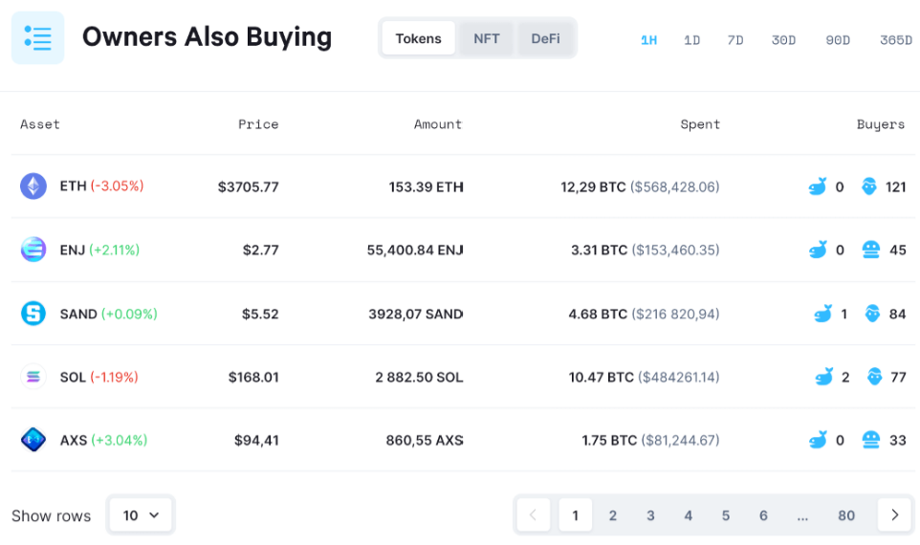Image resolution: width=920 pixels, height=545 pixels.
Task: Go to page 3
Action: click(650, 515)
